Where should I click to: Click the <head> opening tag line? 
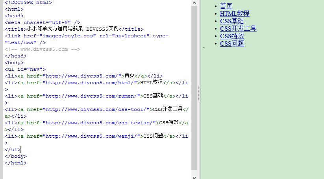(14, 16)
